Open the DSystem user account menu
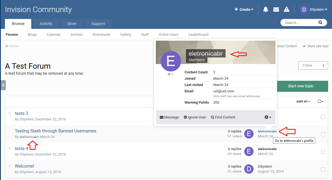The height and width of the screenshot is (180, 332). (x=314, y=10)
